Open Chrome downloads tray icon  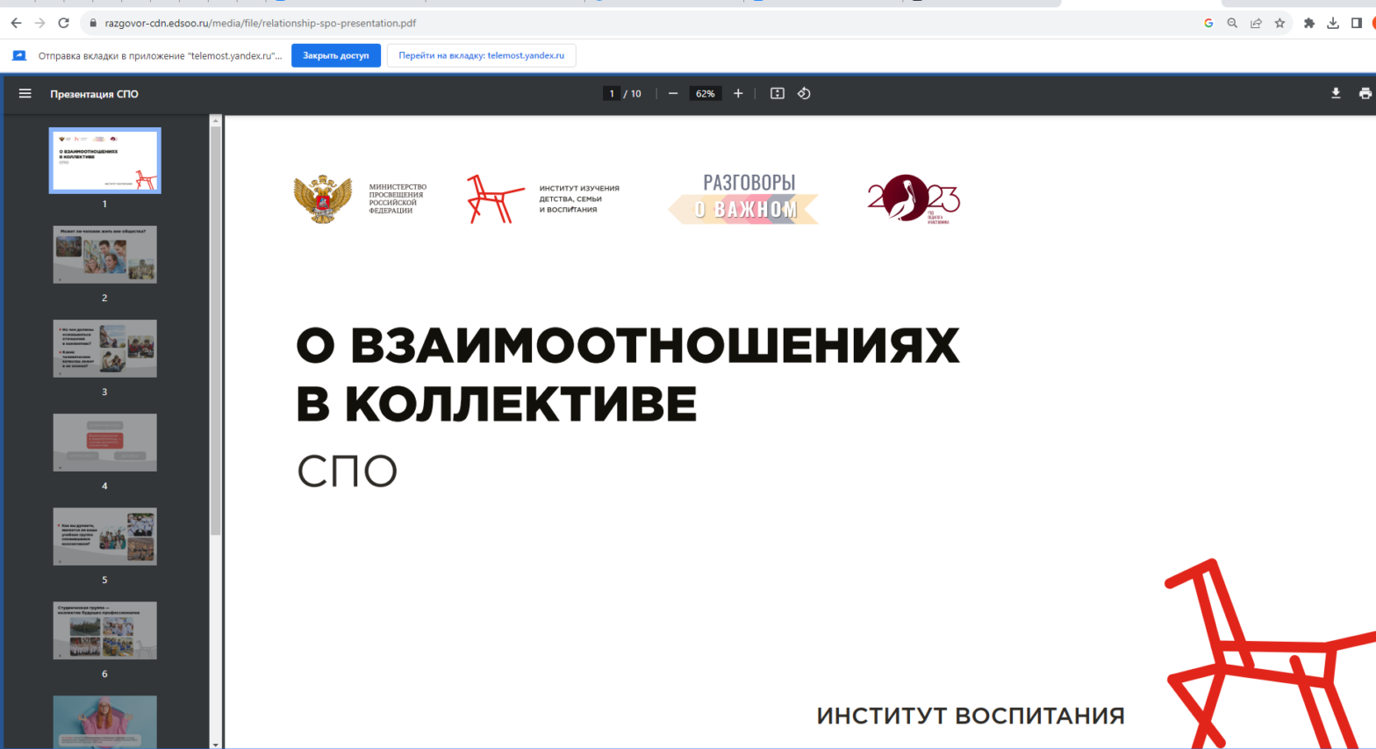click(x=1332, y=24)
